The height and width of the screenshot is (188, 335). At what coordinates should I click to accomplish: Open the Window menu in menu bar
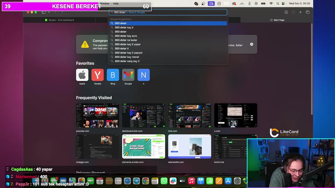point(104,3)
